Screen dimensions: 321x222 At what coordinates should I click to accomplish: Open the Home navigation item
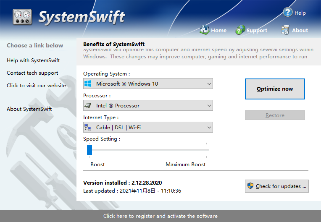click(x=218, y=31)
